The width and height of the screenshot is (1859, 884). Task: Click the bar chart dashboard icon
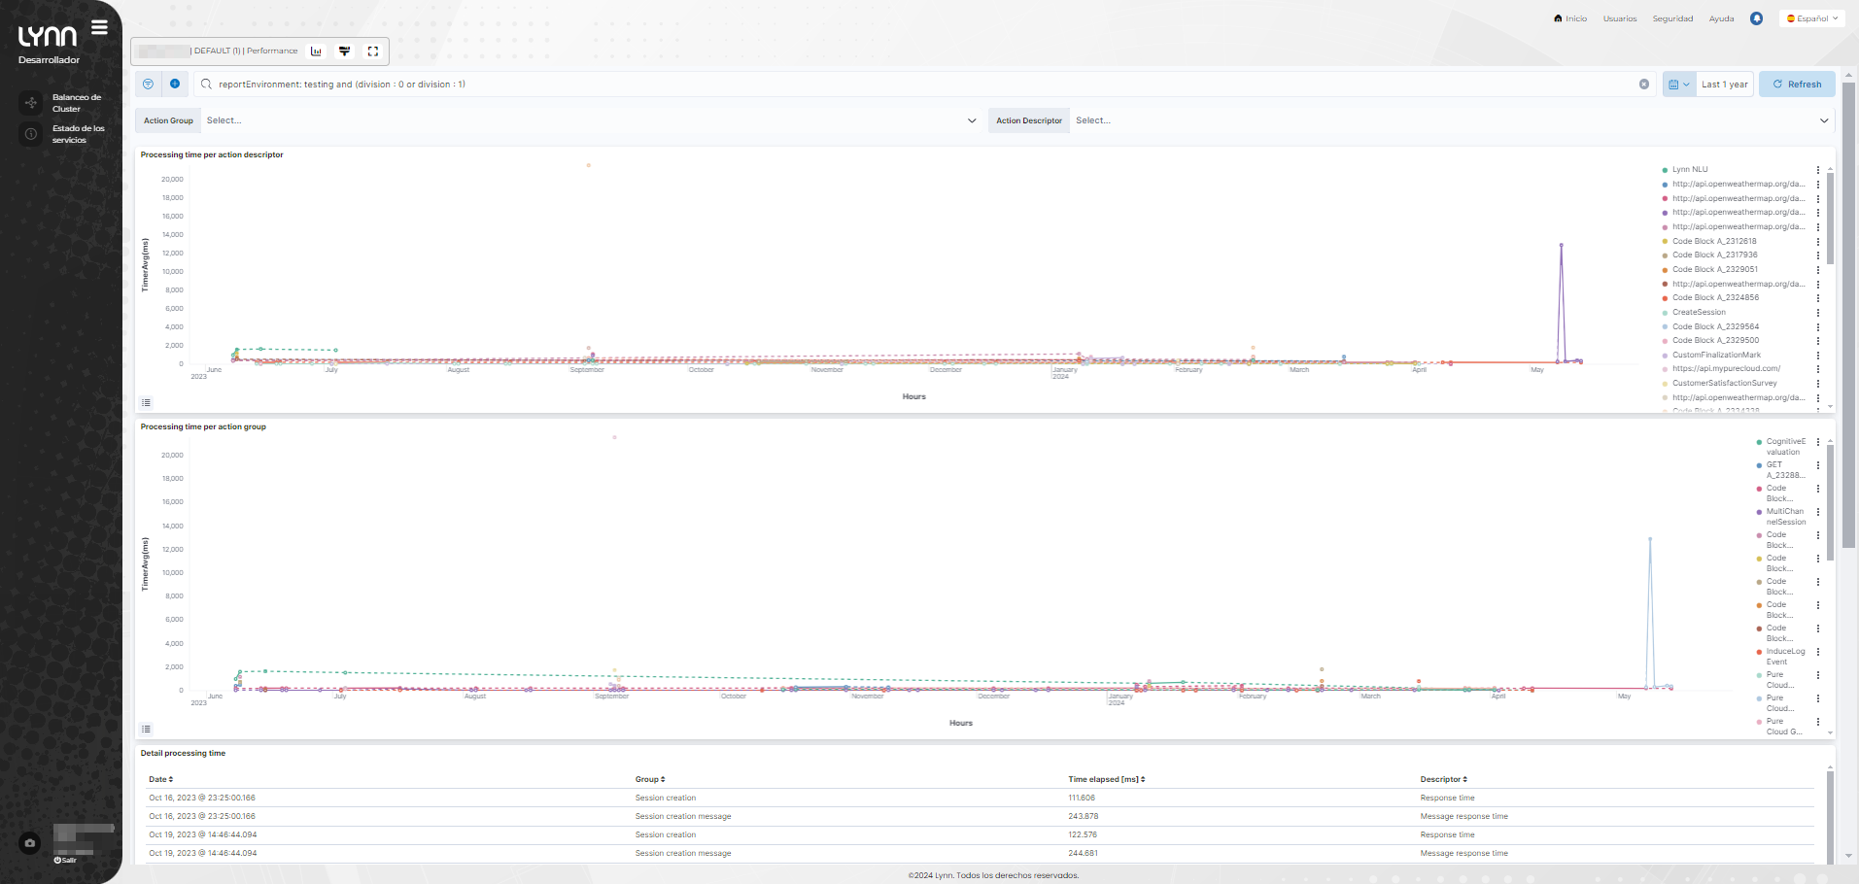(316, 51)
